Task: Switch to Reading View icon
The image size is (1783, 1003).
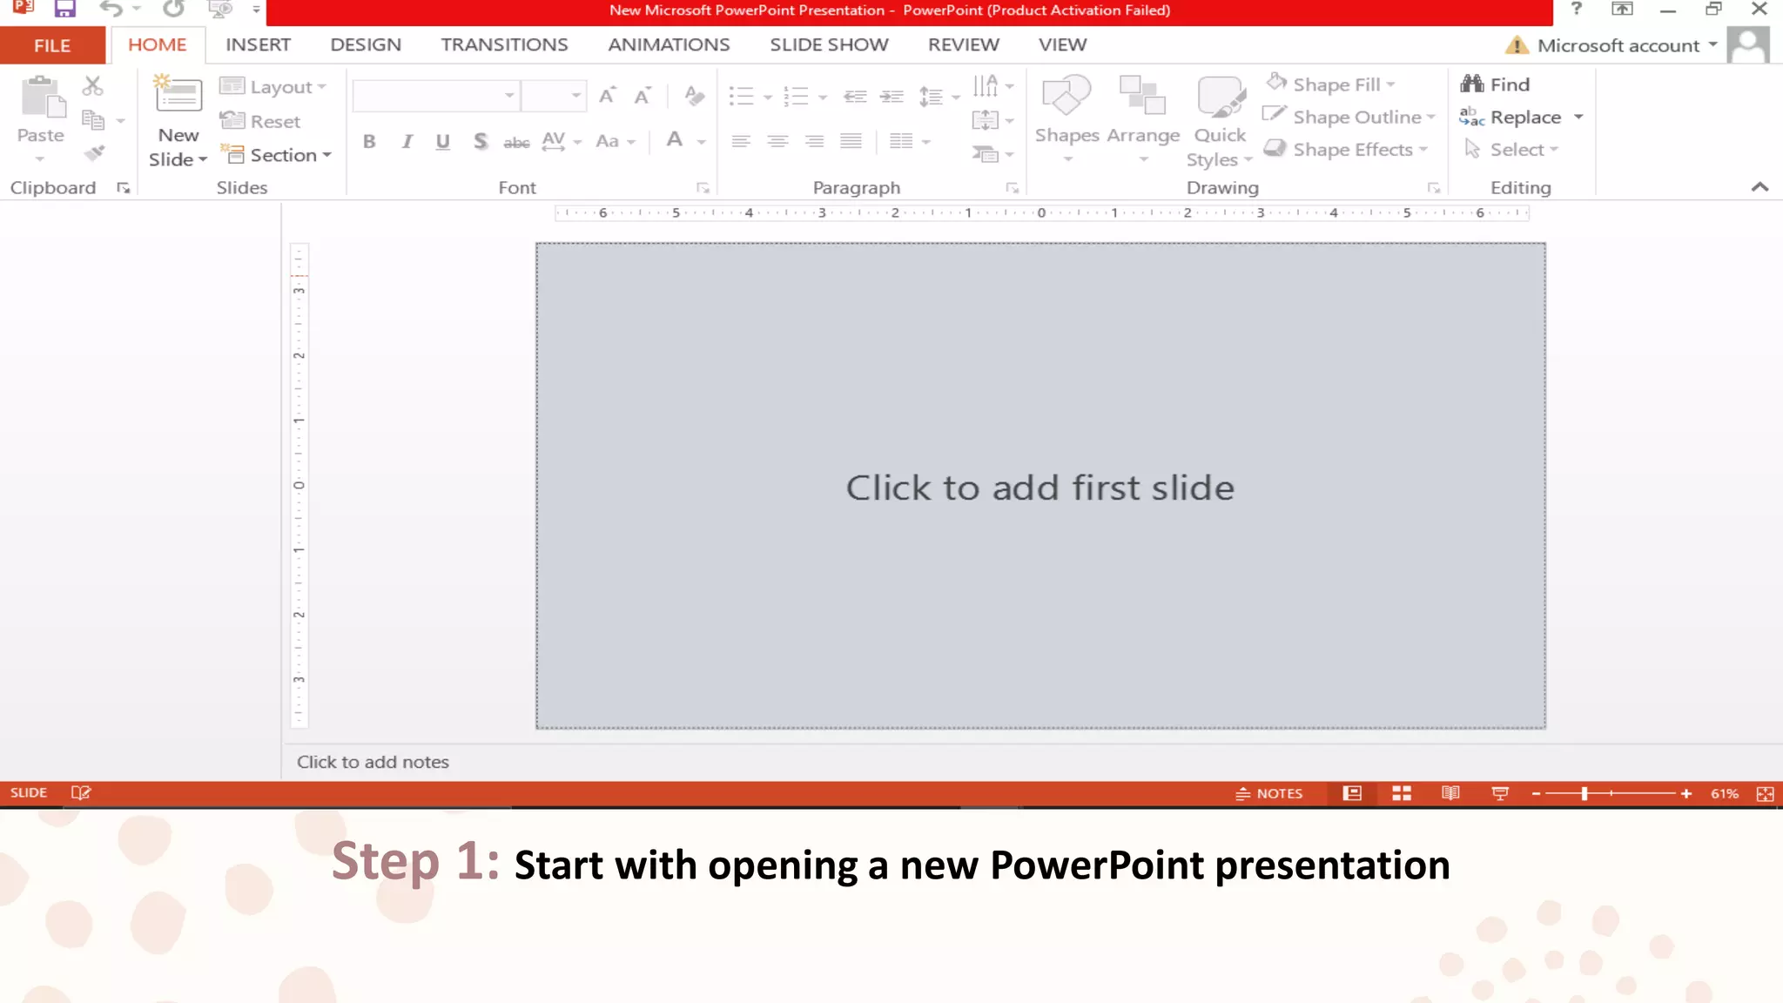Action: click(1450, 793)
